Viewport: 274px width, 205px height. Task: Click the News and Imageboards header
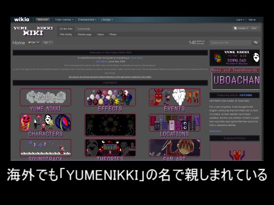[x=235, y=70]
